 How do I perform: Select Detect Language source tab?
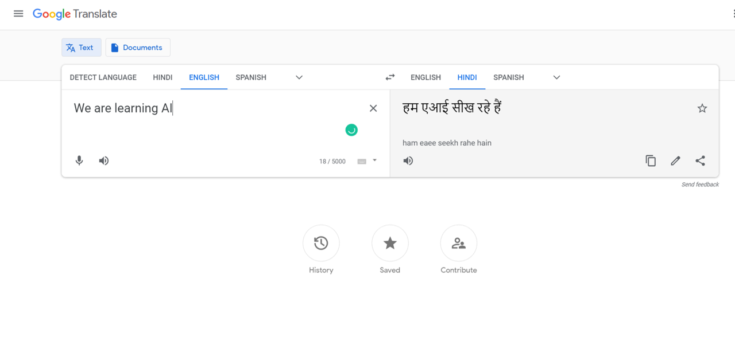tap(103, 77)
